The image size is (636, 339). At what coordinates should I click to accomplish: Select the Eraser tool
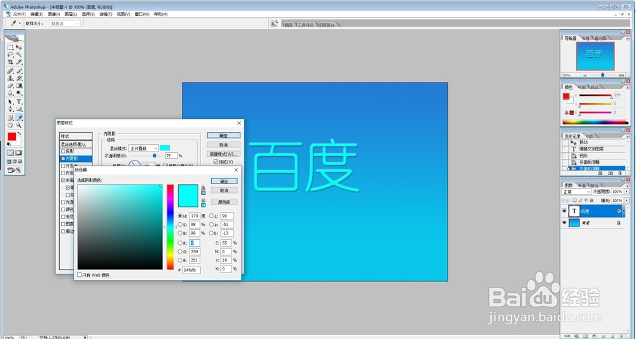pos(11,86)
